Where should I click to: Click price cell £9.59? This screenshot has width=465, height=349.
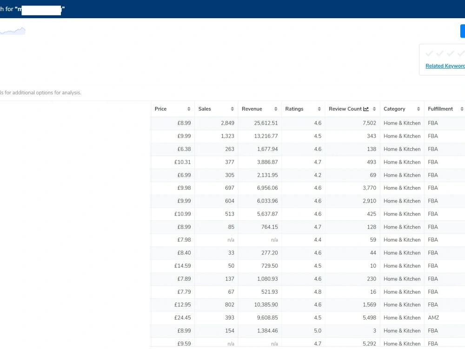(x=184, y=344)
